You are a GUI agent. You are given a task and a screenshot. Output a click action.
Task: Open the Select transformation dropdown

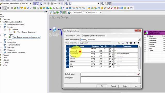coord(139,40)
